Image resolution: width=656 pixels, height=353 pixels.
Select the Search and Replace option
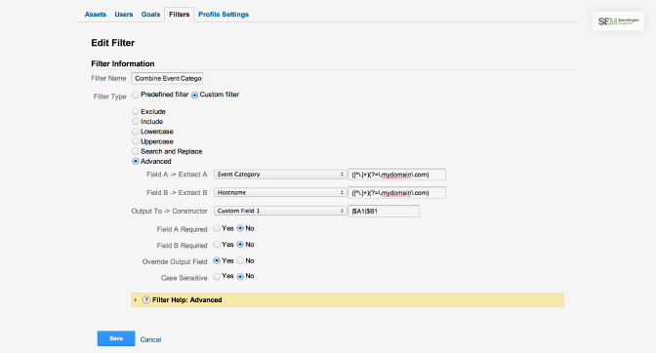click(x=136, y=151)
